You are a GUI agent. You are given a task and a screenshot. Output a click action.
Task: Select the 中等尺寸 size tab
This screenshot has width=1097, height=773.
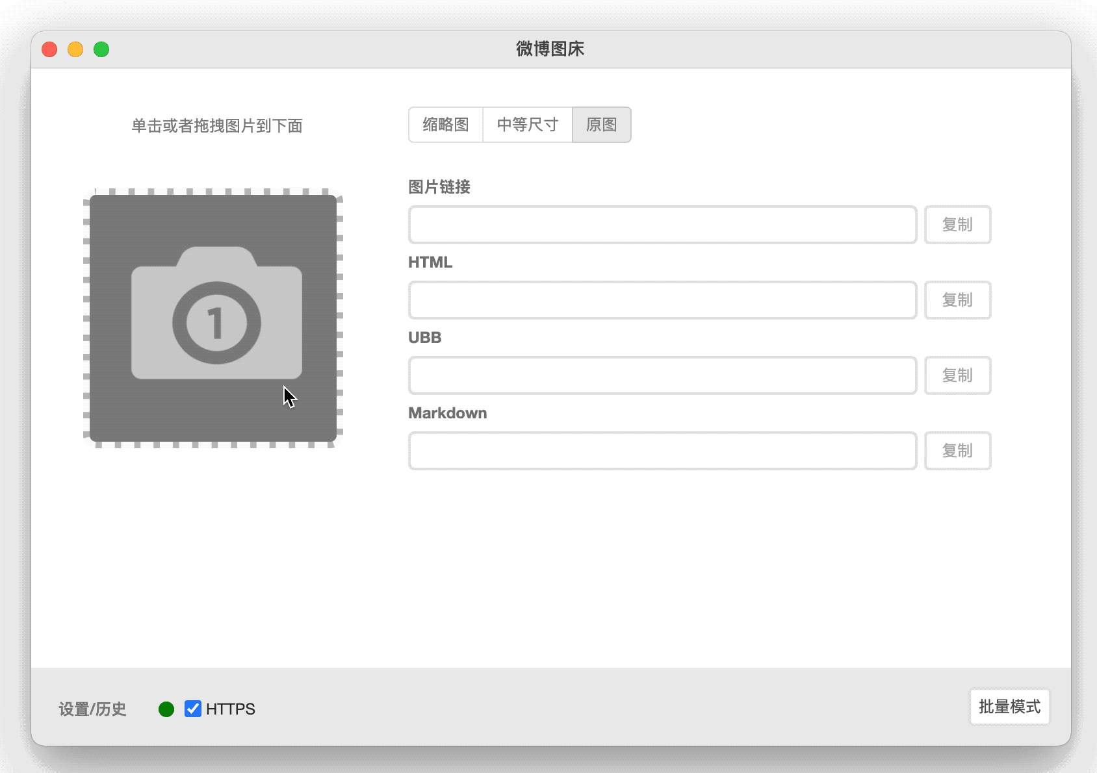click(527, 125)
